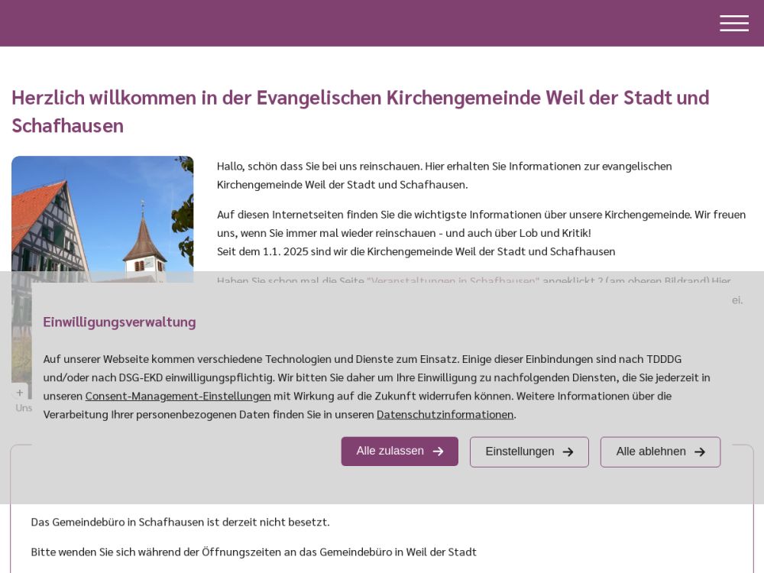Accept all cookies with Alle zulassen
This screenshot has width=764, height=573.
[x=399, y=452]
